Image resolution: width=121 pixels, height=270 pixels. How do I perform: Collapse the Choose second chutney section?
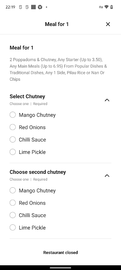(x=107, y=175)
